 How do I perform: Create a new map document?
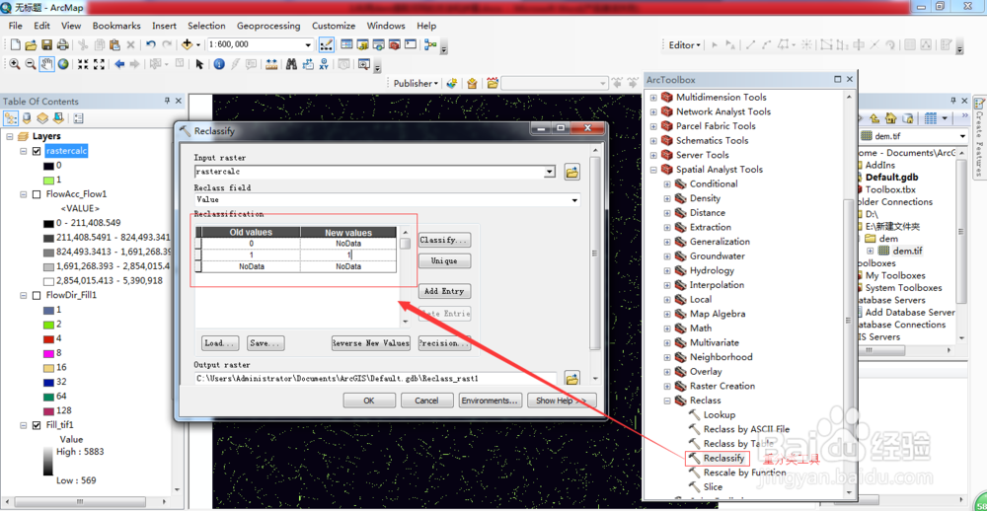(15, 44)
